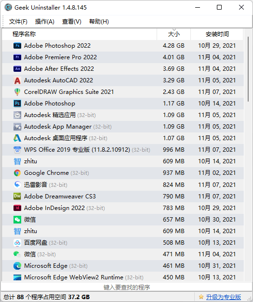
Task: Select the Autodesk AutoCAD 2022 icon
Action: [17, 80]
